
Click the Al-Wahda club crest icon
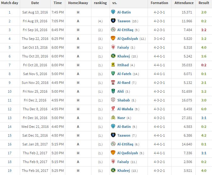(x=113, y=109)
